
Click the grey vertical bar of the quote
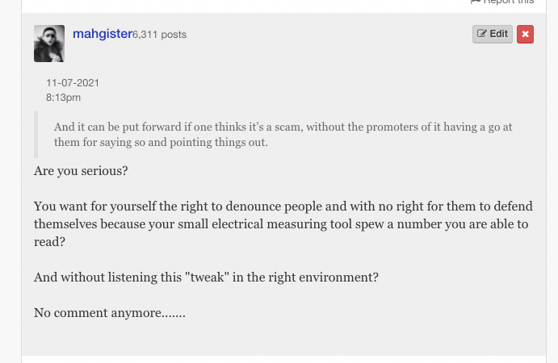point(36,135)
